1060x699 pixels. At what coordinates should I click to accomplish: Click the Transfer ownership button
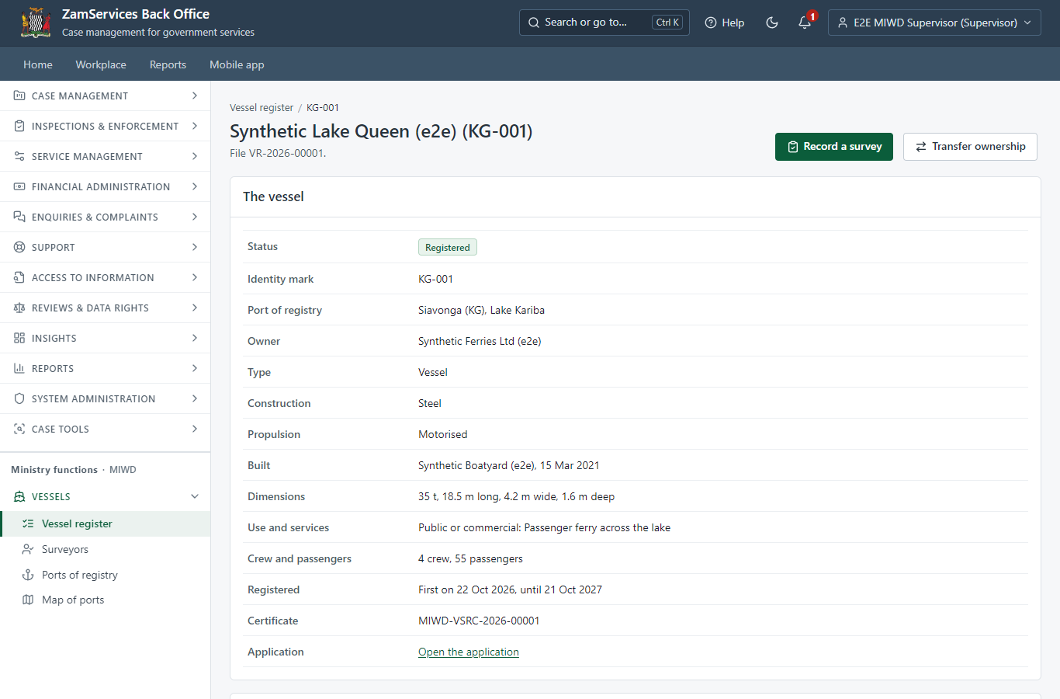click(x=970, y=147)
